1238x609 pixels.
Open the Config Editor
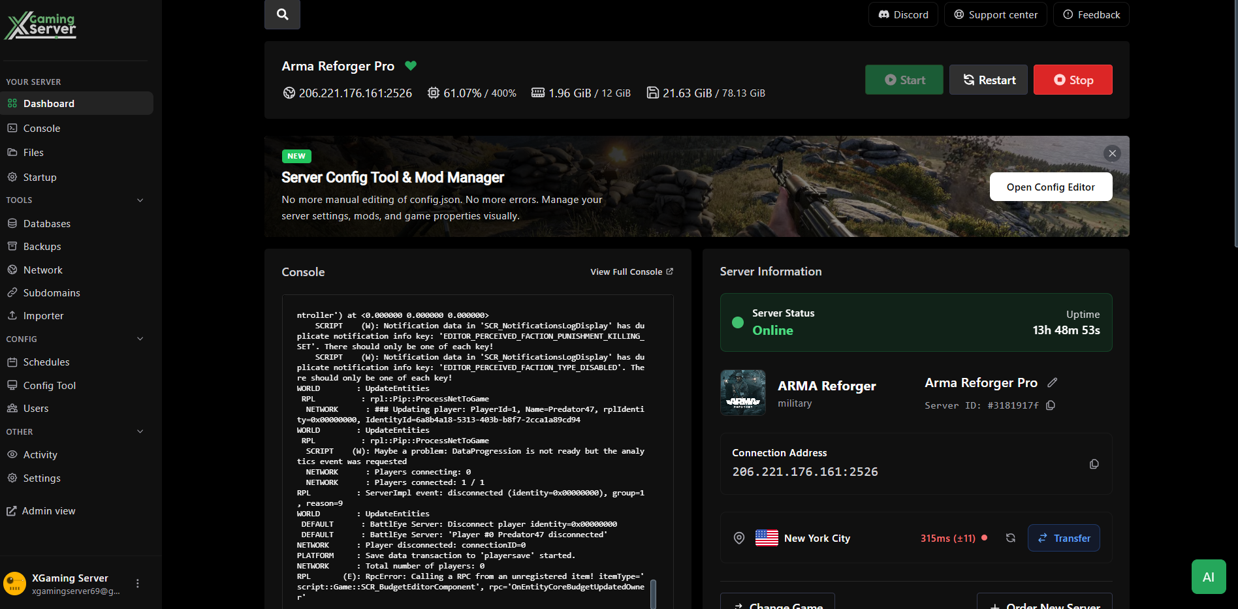pos(1051,187)
